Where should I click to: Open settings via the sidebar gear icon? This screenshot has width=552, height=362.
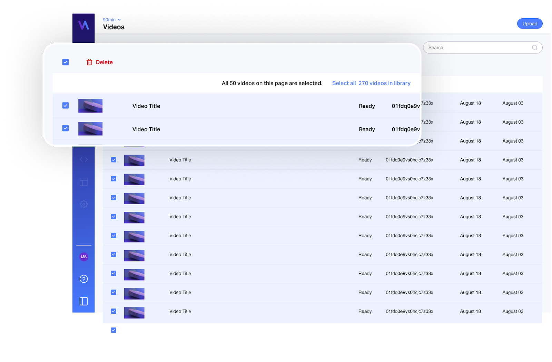pyautogui.click(x=84, y=204)
